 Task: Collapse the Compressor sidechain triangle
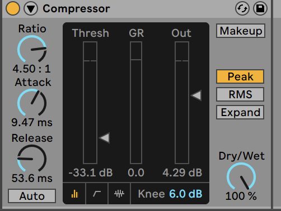(31, 8)
